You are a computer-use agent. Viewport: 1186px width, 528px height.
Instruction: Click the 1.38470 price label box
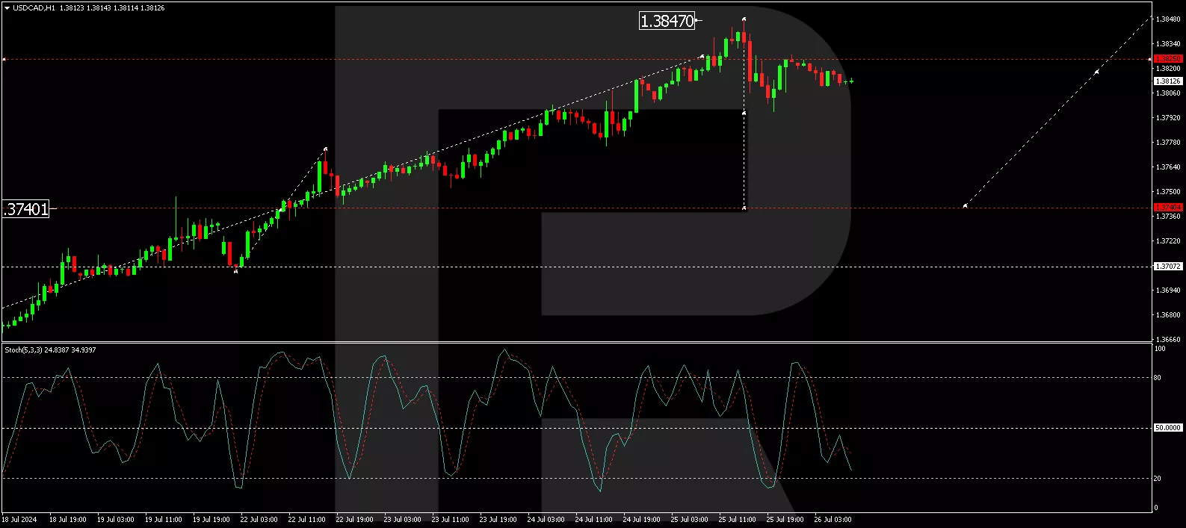click(x=667, y=22)
